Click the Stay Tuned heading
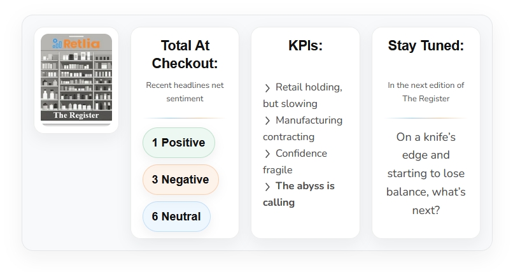 click(426, 46)
